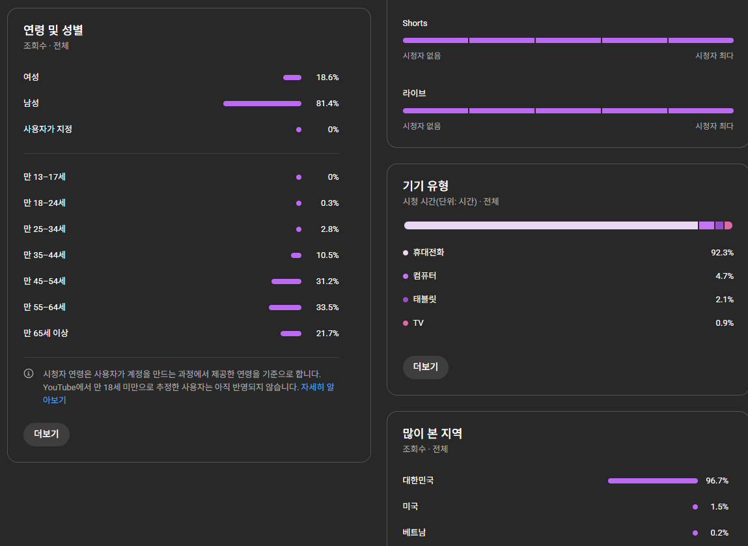Click the 휴대전화 segment of device bar
The height and width of the screenshot is (546, 748).
click(x=551, y=225)
